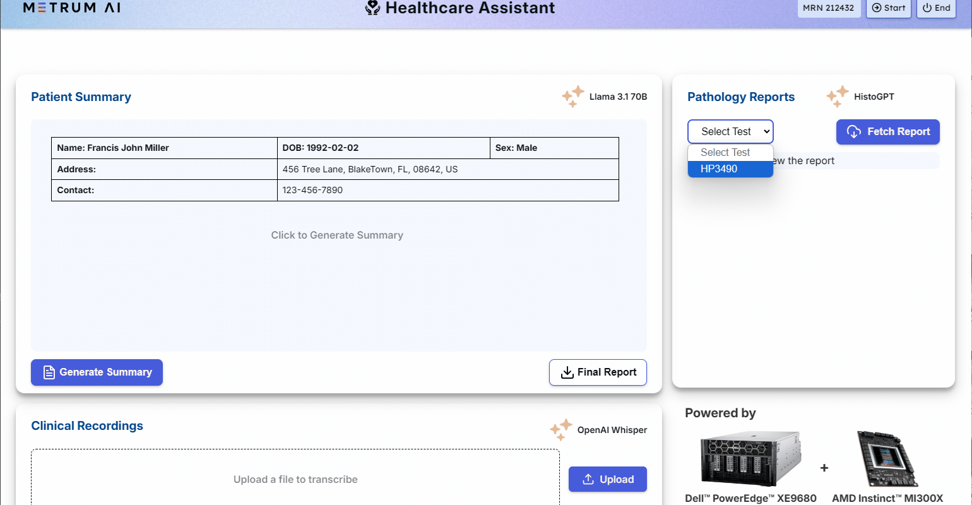The width and height of the screenshot is (972, 505).
Task: Click the contact number 123-456-7890
Action: click(x=312, y=190)
